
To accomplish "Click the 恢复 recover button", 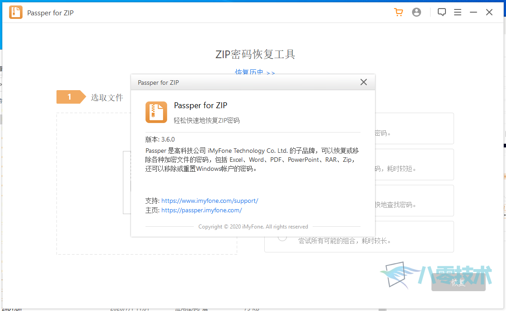I will pos(458,282).
